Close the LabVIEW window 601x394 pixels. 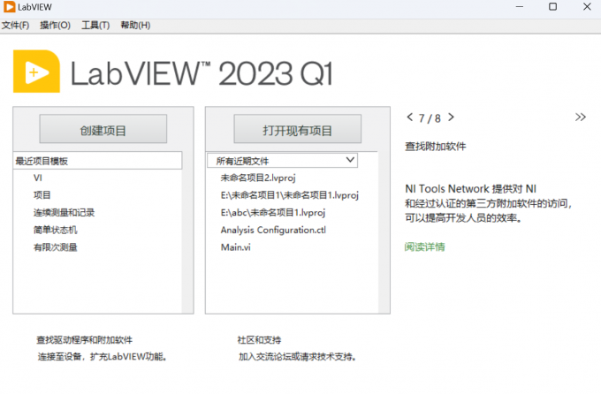click(x=587, y=6)
